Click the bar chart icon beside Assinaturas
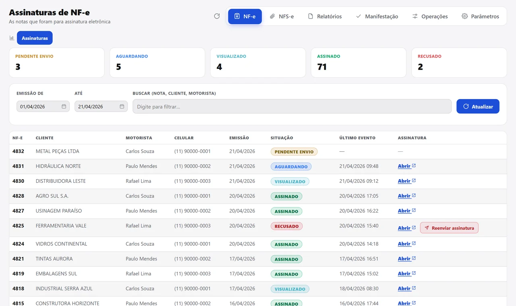516x306 pixels. (12, 38)
